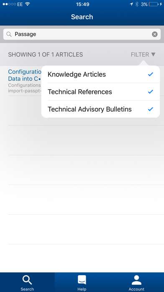
Task: Uncheck the Technical References checkmark
Action: (x=151, y=91)
